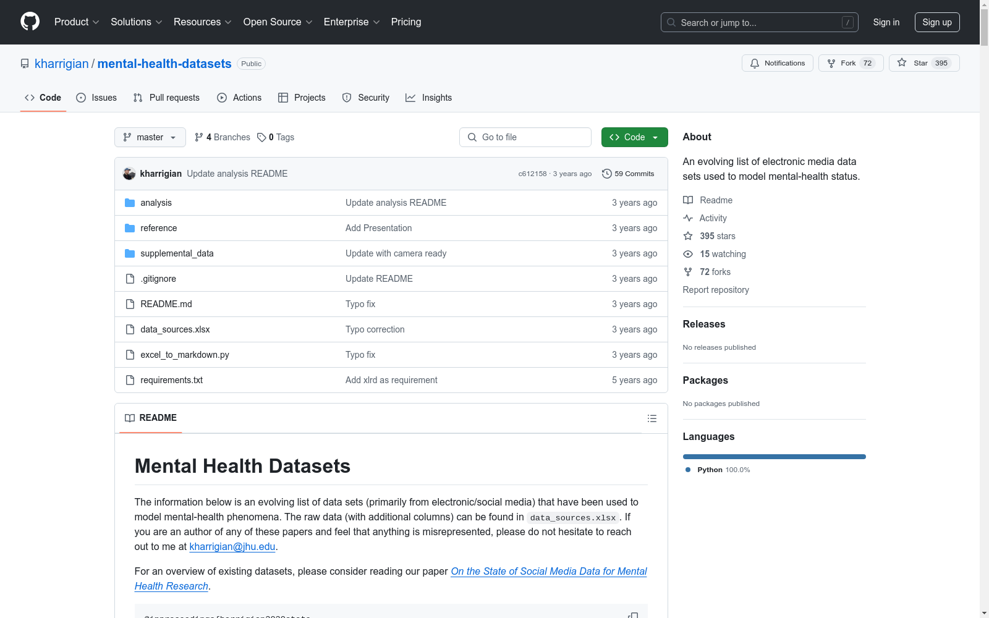The width and height of the screenshot is (989, 618).
Task: Open the GitHub homepage logo
Action: pos(30,22)
